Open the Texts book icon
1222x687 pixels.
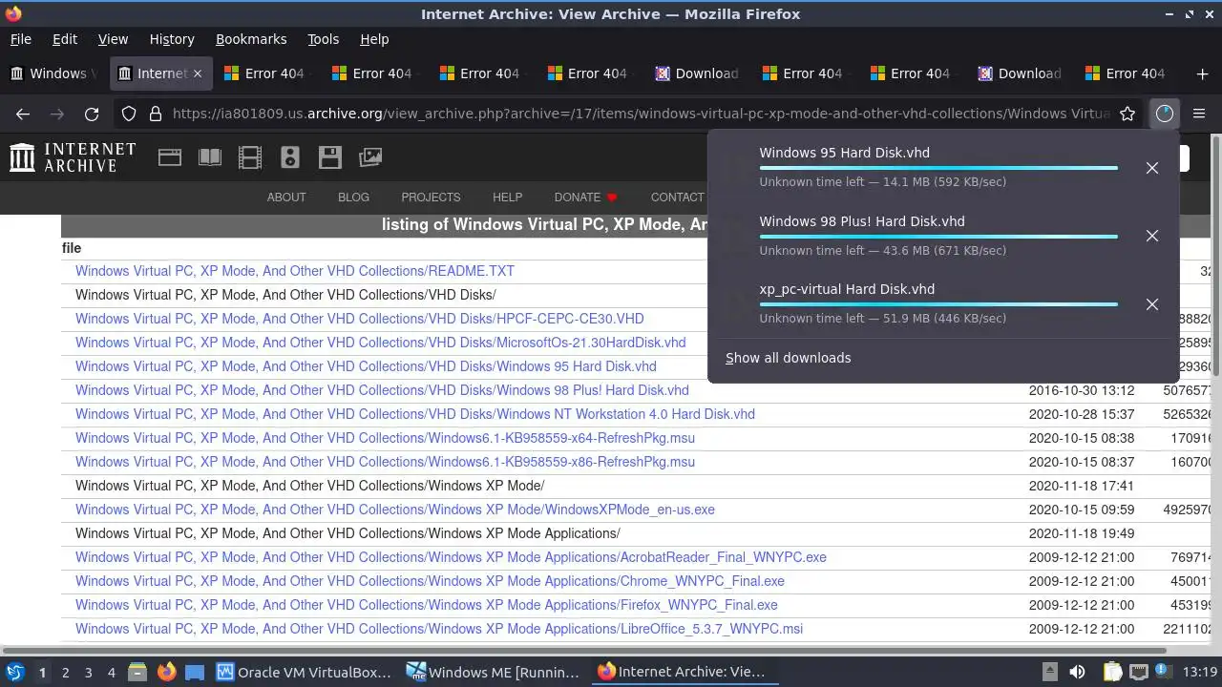(x=210, y=157)
